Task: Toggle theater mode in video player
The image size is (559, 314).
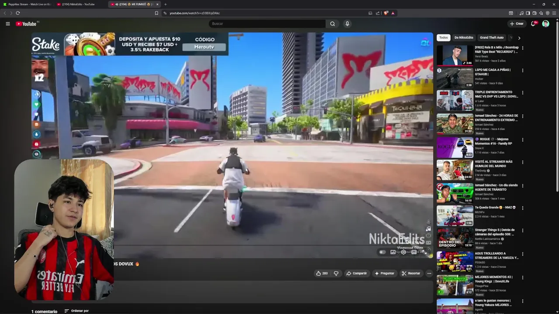Action: (x=414, y=252)
